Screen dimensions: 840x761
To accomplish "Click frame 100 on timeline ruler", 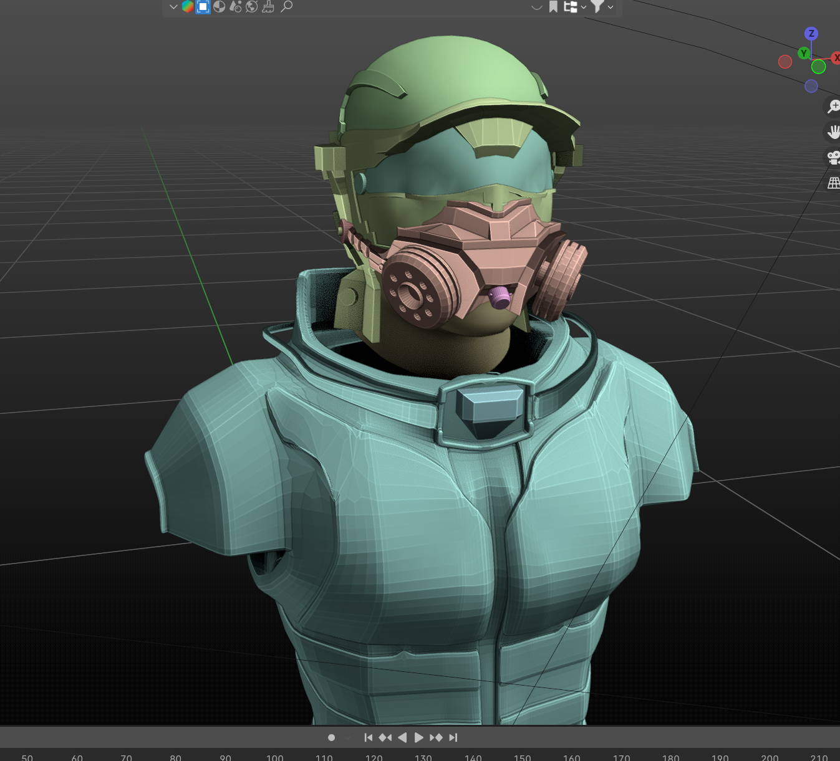I will point(274,757).
